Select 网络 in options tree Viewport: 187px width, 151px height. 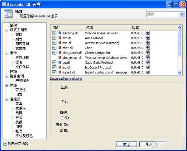[x=13, y=71]
